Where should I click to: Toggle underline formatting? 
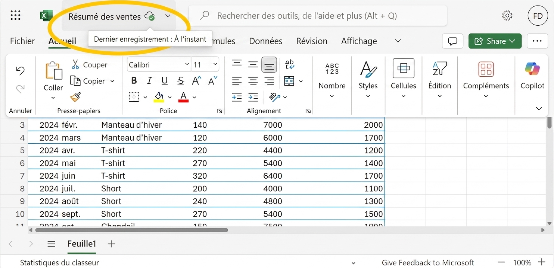pyautogui.click(x=165, y=81)
